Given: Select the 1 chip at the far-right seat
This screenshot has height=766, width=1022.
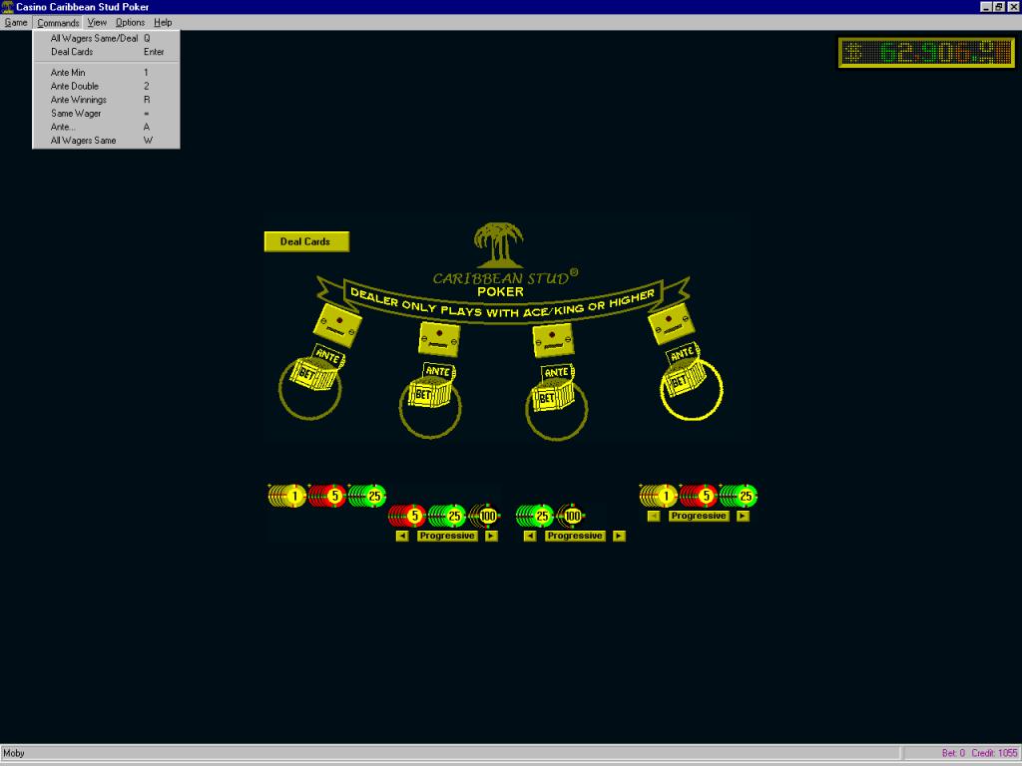Looking at the screenshot, I should [659, 496].
